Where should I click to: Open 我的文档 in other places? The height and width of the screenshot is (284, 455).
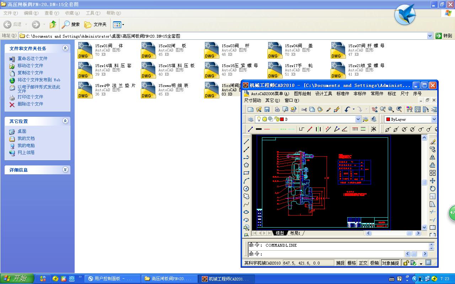26,138
